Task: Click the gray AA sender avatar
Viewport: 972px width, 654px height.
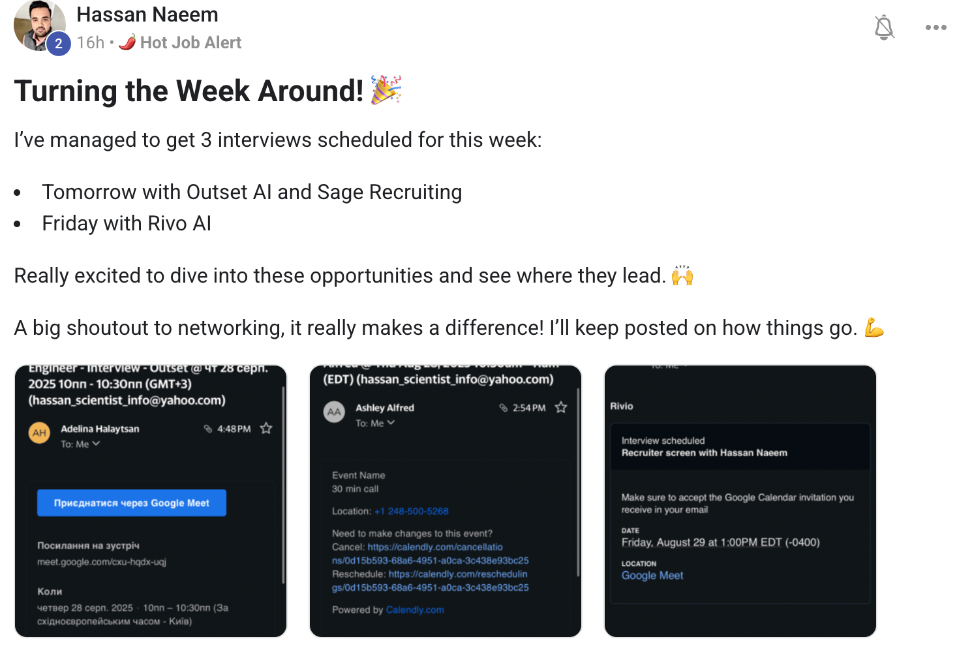Action: (335, 412)
